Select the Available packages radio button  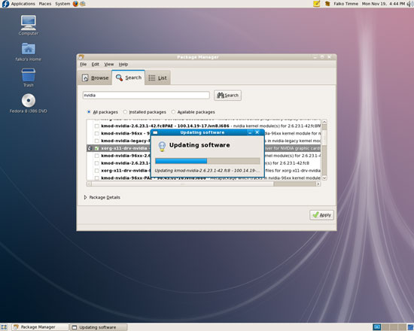point(173,112)
